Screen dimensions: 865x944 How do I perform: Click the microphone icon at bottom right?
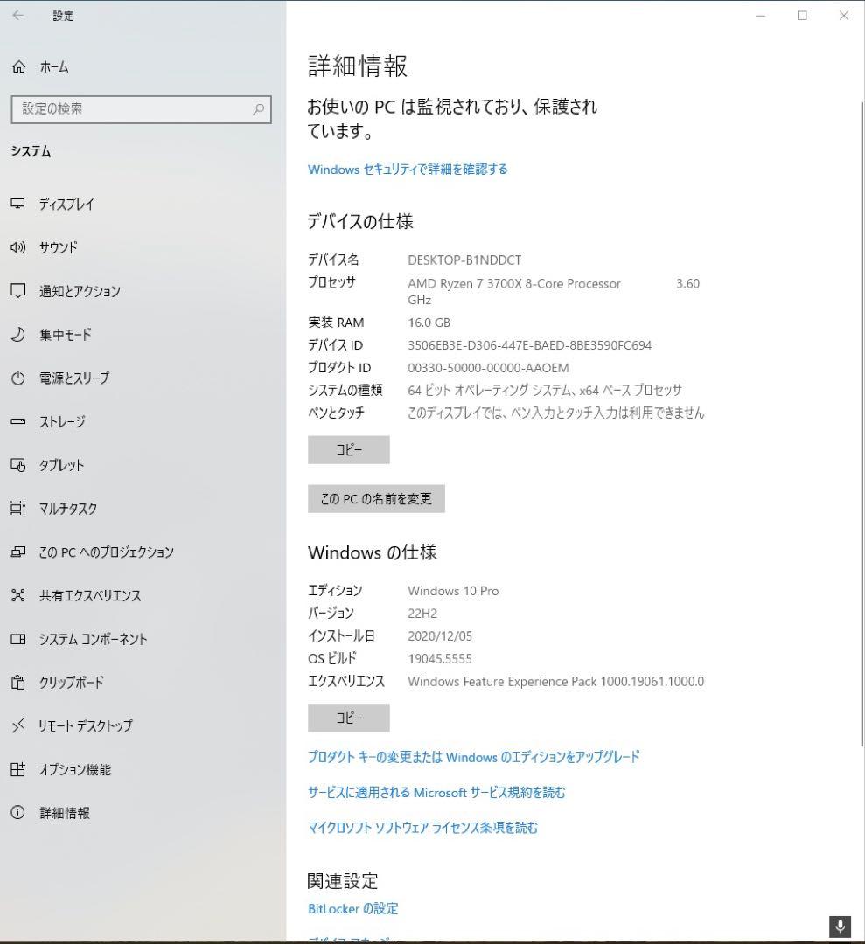pos(839,927)
